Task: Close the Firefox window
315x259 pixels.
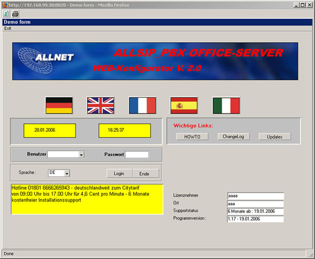Action: coord(309,5)
